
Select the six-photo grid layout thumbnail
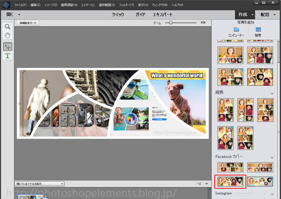[x=260, y=55]
